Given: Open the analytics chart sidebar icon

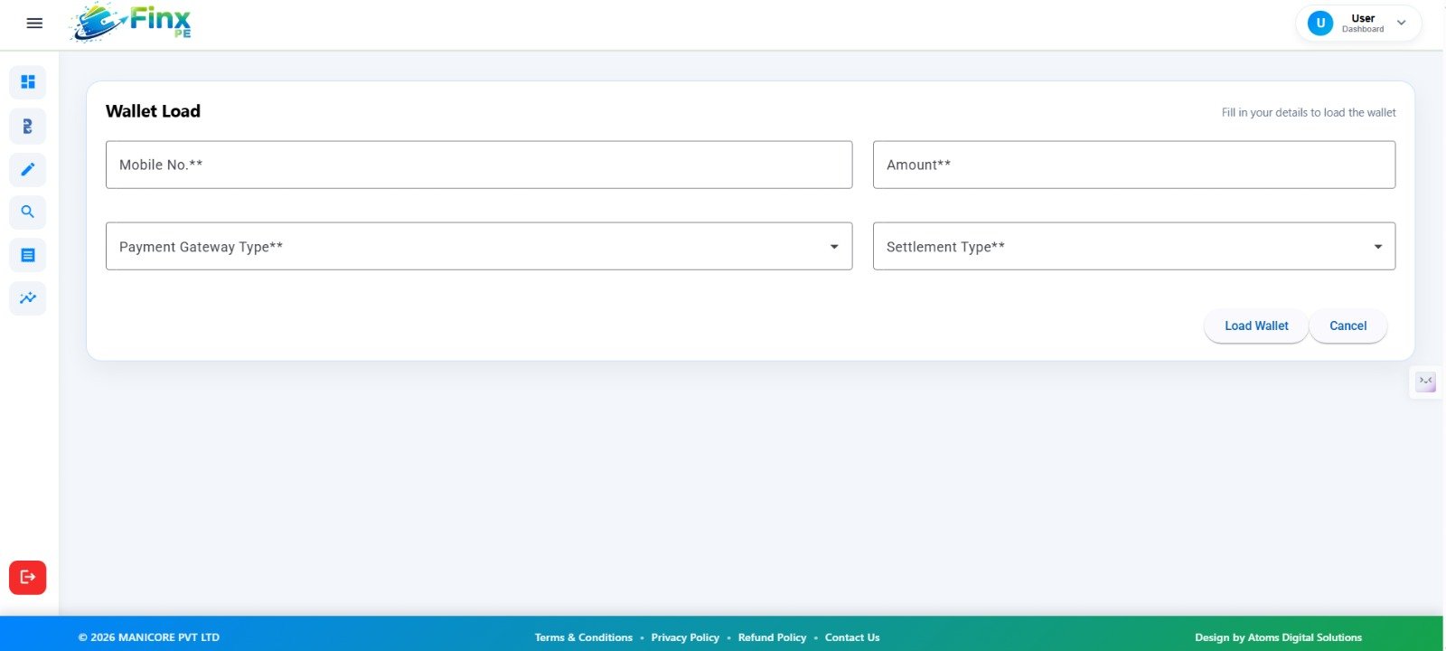Looking at the screenshot, I should click(x=28, y=297).
